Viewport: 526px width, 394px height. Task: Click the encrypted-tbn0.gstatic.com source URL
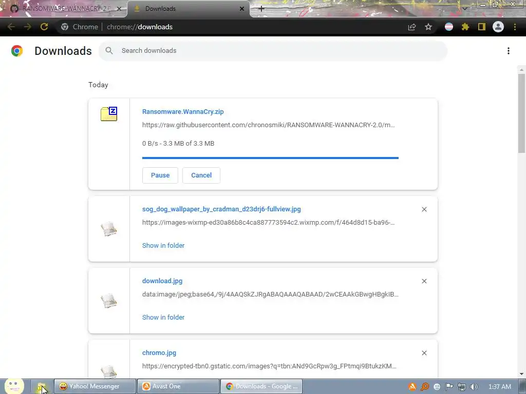pos(269,366)
